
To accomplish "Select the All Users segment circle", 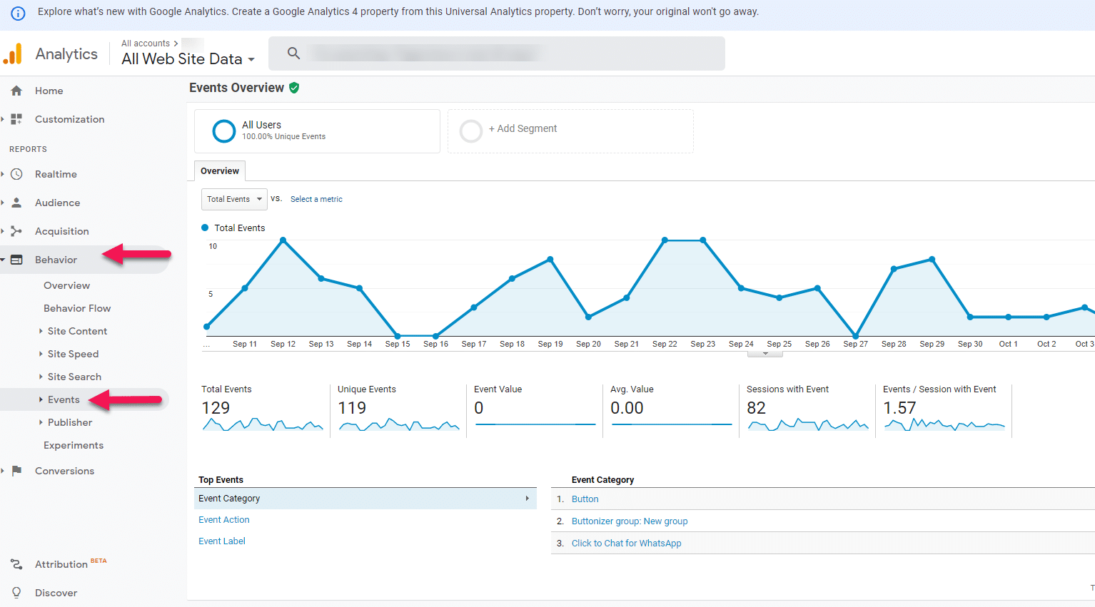I will pos(224,131).
